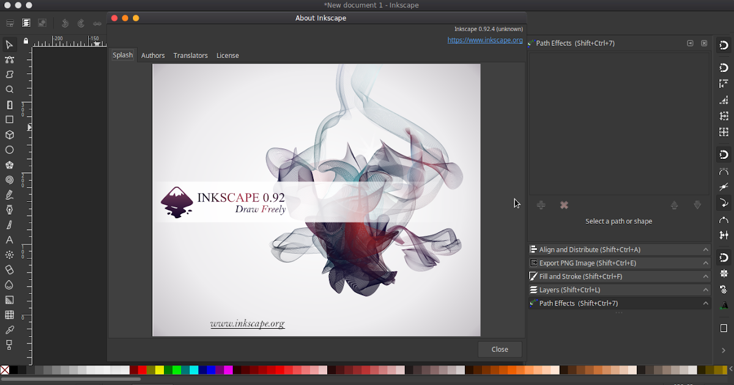The height and width of the screenshot is (385, 734).
Task: Switch to the Authors tab
Action: (153, 55)
